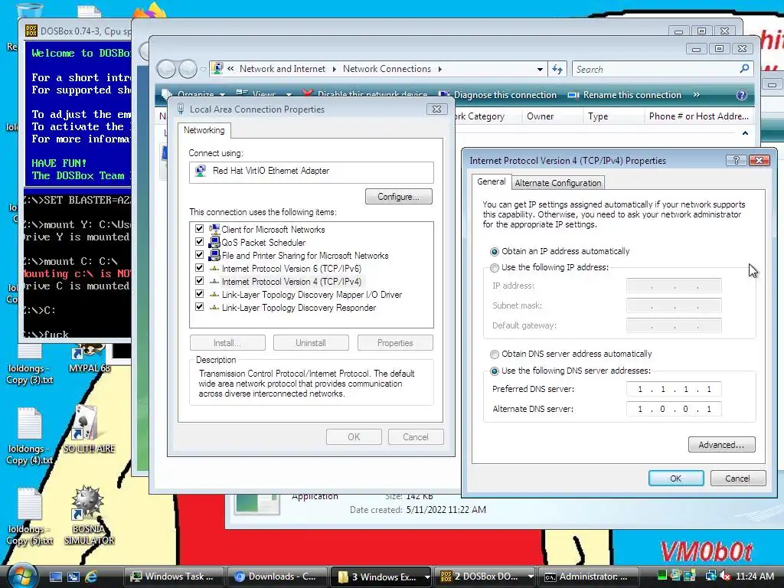Click the network tray icon
784x588 pixels.
[710, 576]
